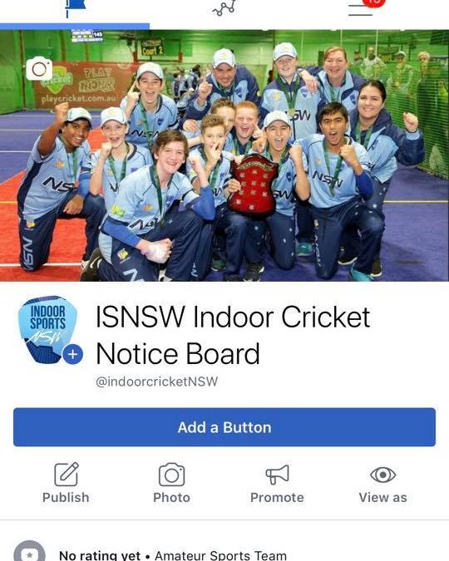
Task: Select the Photo camera icon
Action: [172, 475]
